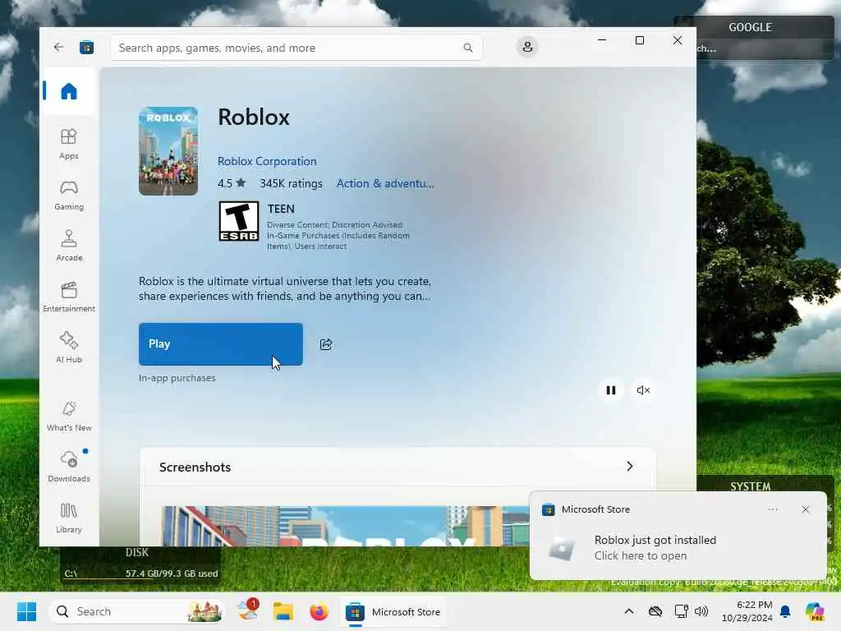The height and width of the screenshot is (631, 841).
Task: Click the DISK widget usage text
Action: point(172,573)
